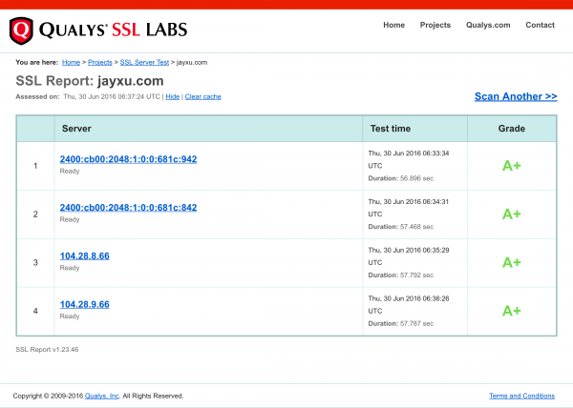Click the A+ grade for 104.28.8.66

tap(511, 263)
